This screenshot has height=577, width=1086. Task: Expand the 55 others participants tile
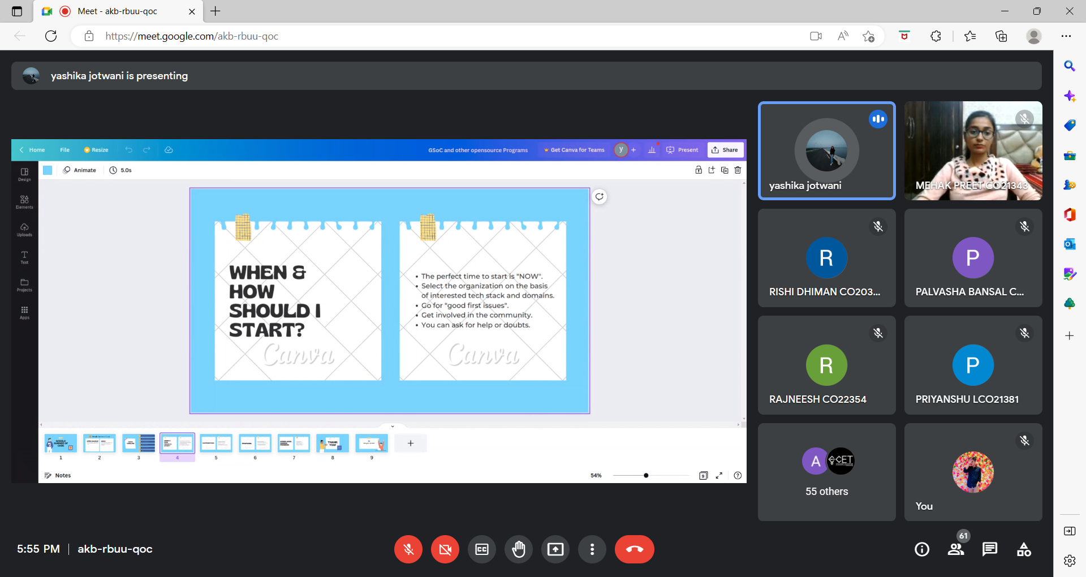click(826, 472)
